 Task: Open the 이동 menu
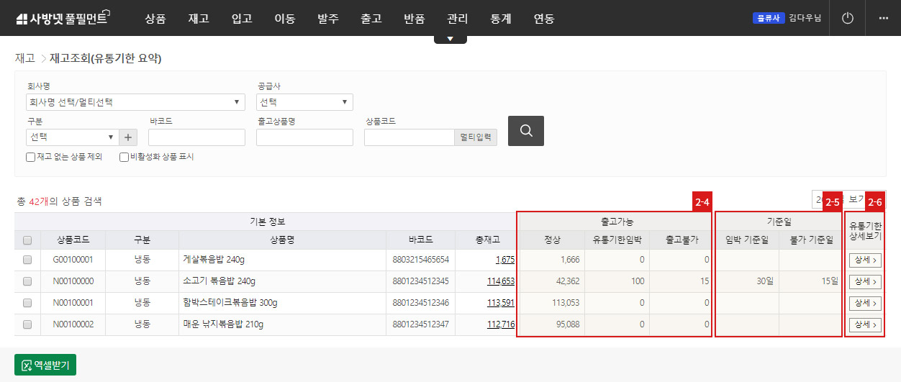pyautogui.click(x=285, y=19)
